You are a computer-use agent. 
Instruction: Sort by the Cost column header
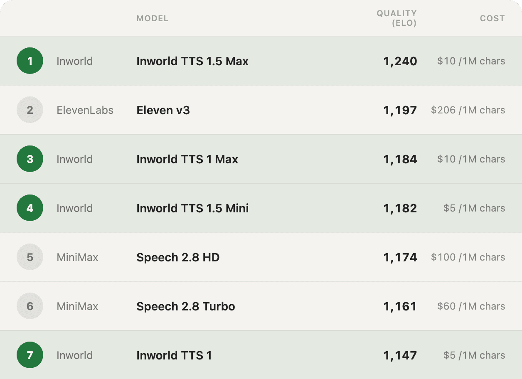point(492,18)
